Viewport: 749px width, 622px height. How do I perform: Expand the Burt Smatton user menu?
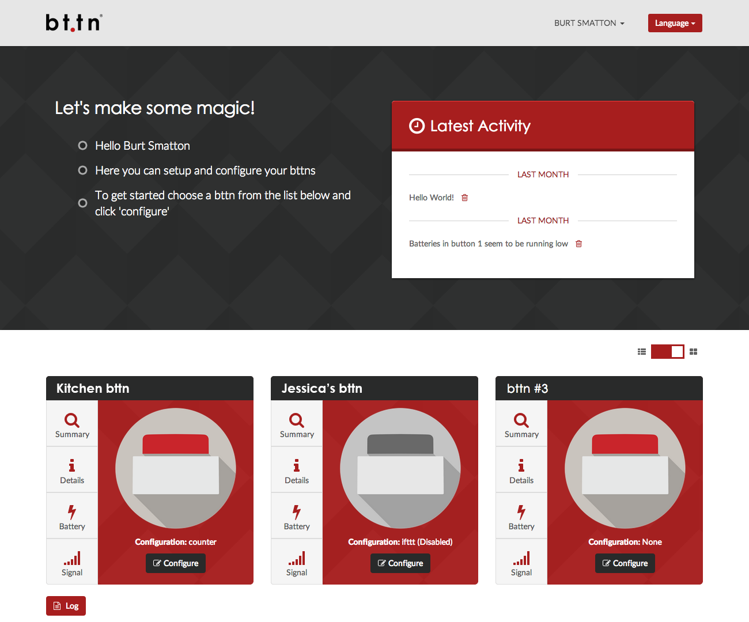[589, 23]
